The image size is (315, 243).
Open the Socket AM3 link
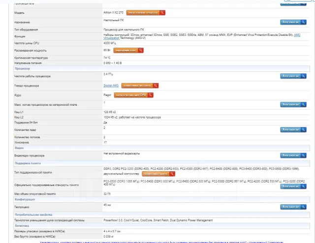[x=111, y=86]
